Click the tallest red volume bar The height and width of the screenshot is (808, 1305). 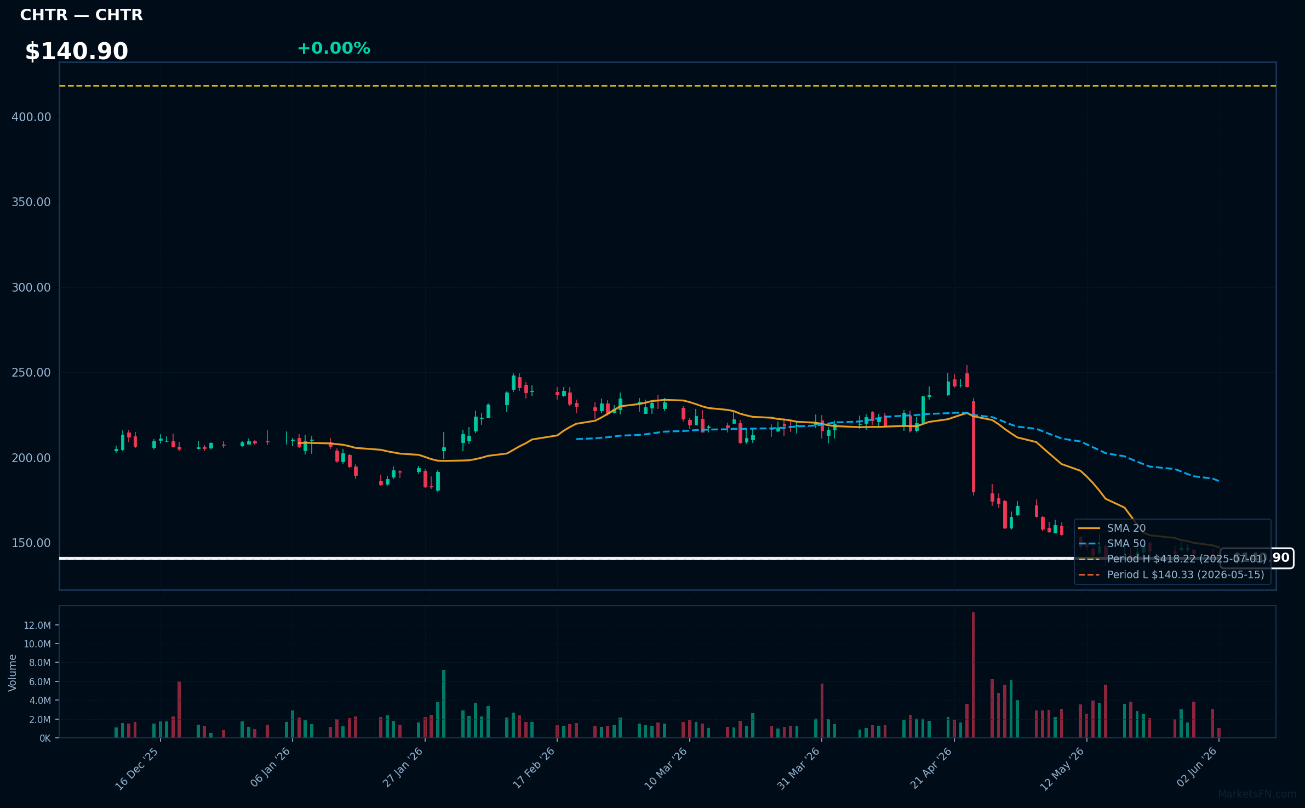[x=973, y=675]
